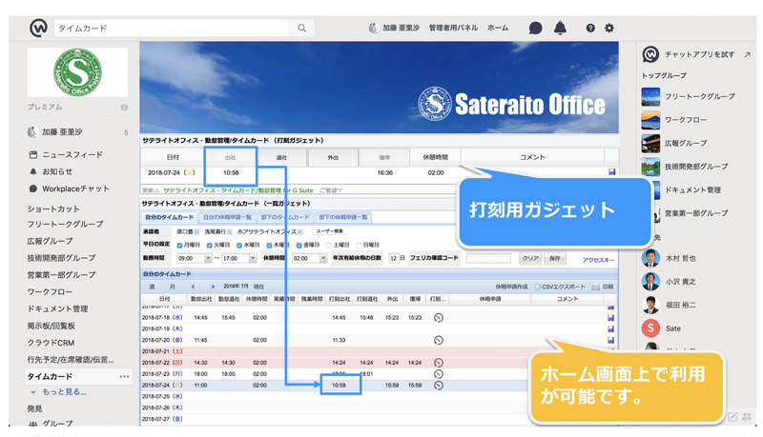Click the Workplace logo icon
763x437 pixels.
coord(38,28)
